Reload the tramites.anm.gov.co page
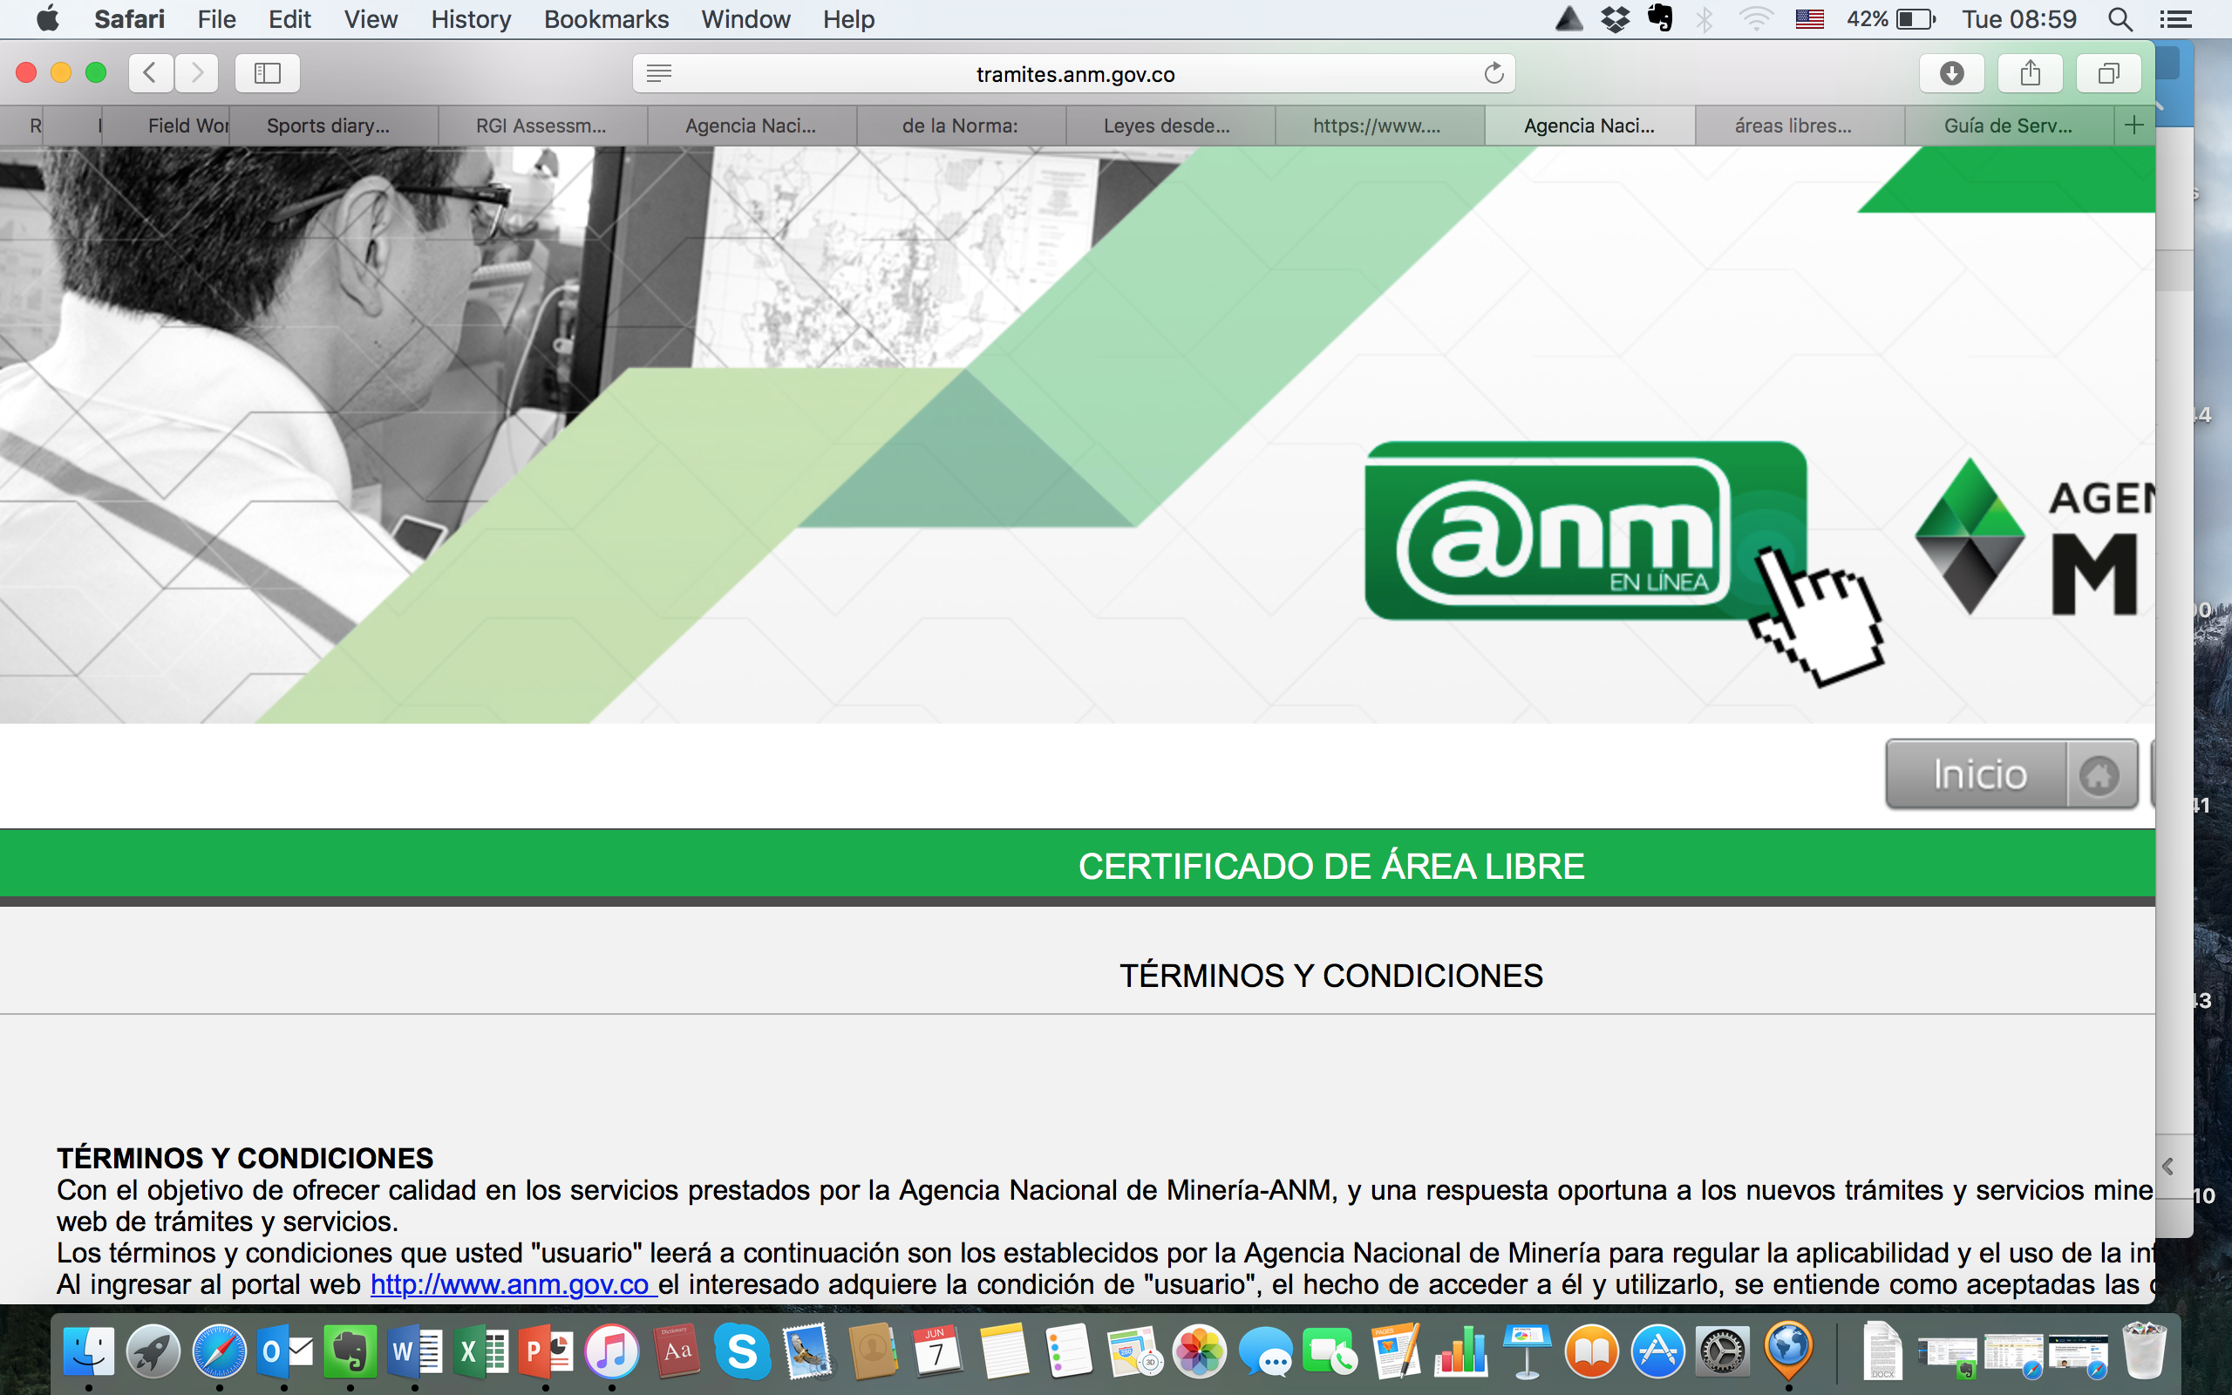2232x1395 pixels. (1494, 73)
